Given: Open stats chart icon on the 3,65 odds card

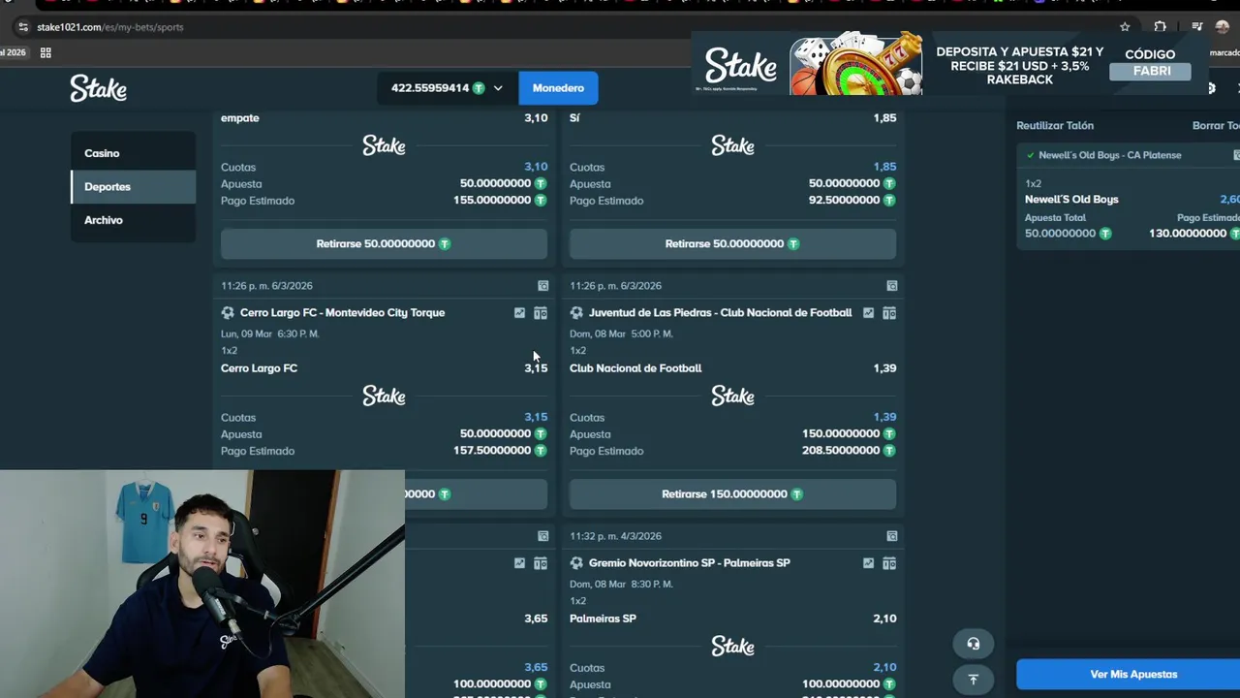Looking at the screenshot, I should coord(519,563).
